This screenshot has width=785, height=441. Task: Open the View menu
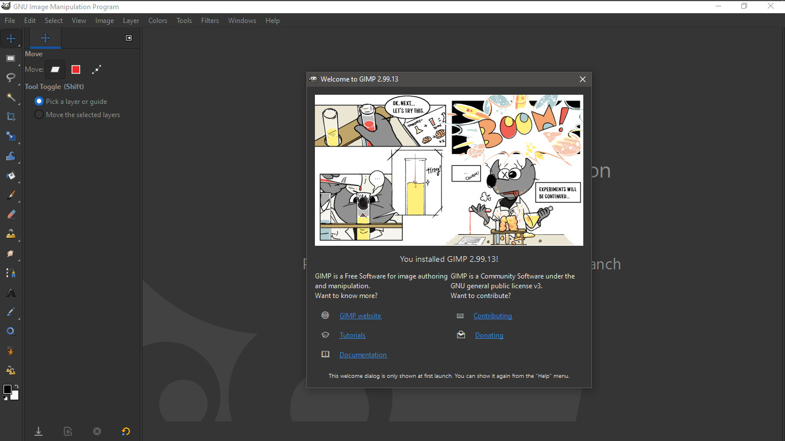pyautogui.click(x=79, y=21)
